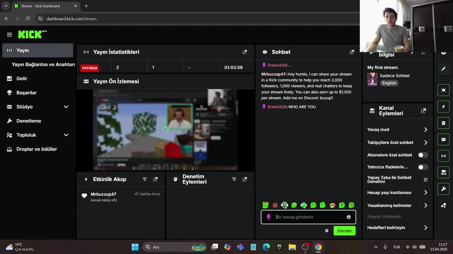Viewport: 453px width, 254px height.
Task: Click Mrbuzzup47 in activity feed
Action: (x=103, y=194)
